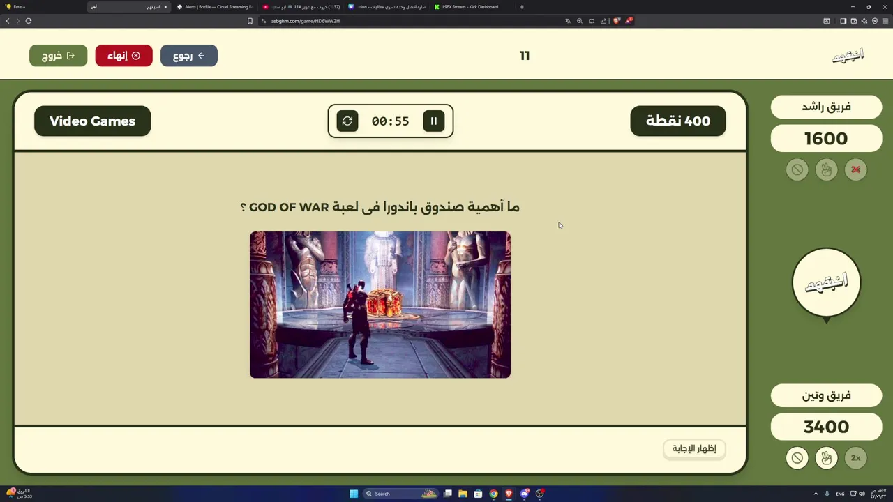Viewport: 893px width, 502px height.
Task: Toggle the browser sidebar panel icon
Action: coord(843,21)
